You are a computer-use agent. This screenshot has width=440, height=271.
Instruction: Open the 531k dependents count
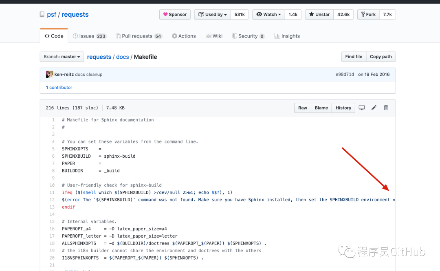[x=240, y=14]
